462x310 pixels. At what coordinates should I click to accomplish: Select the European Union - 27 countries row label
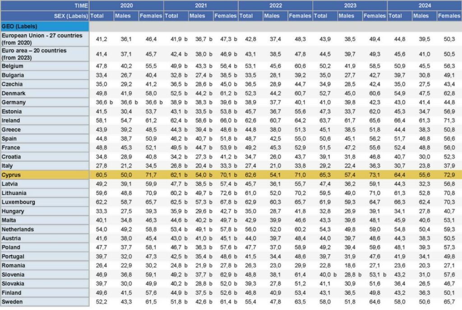click(x=45, y=39)
